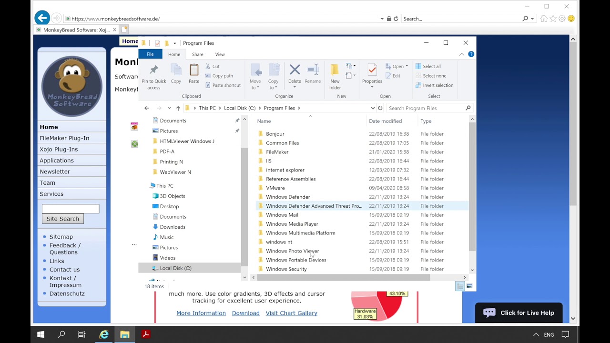Image resolution: width=610 pixels, height=343 pixels.
Task: Switch to the Home ribbon tab
Action: pyautogui.click(x=174, y=54)
